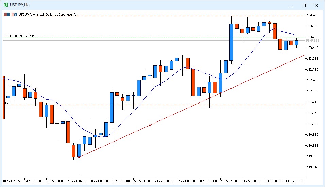
Task: Click the 24 Oct 00:00 time axis label
Action: click(x=165, y=181)
